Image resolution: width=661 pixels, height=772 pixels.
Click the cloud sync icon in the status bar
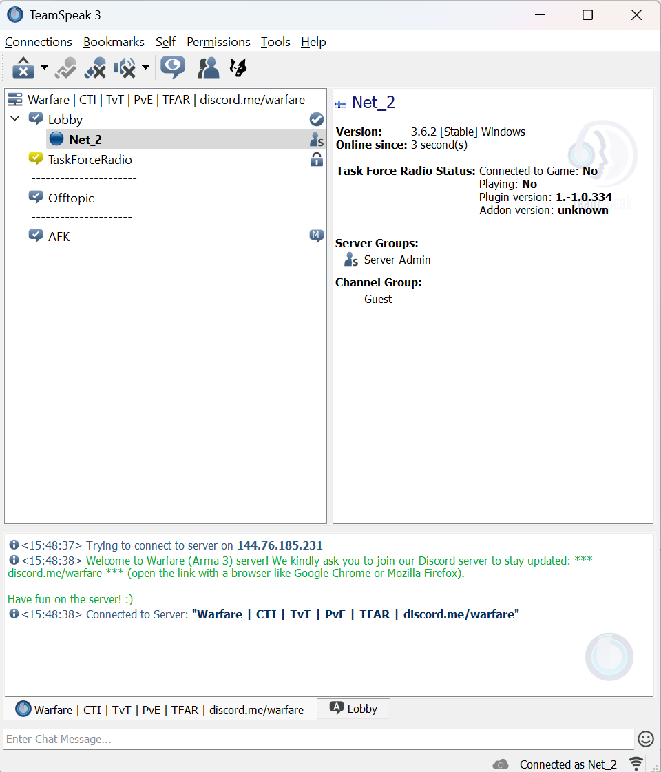point(501,764)
